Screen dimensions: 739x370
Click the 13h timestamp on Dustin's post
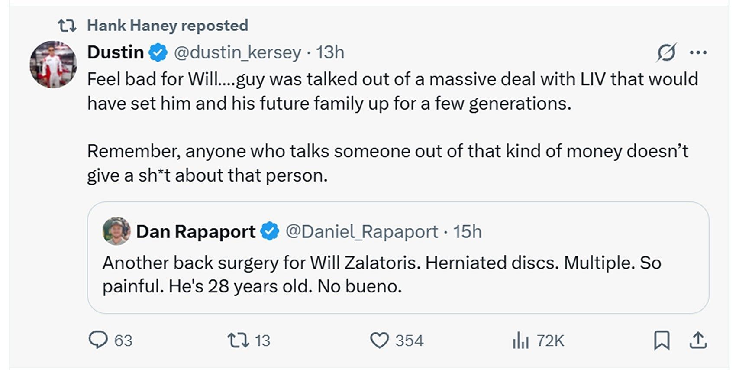point(330,53)
